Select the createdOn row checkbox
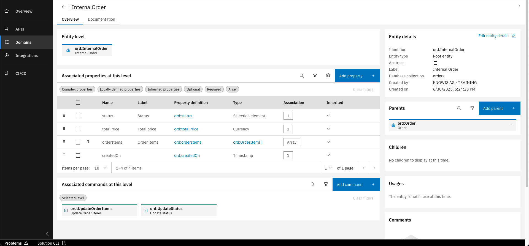Screen dimensions: 529x246 pyautogui.click(x=78, y=155)
